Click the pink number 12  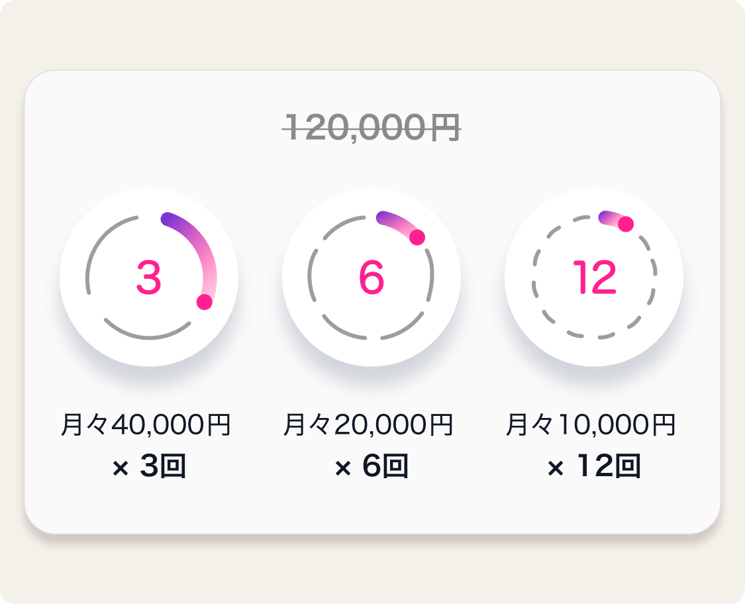pos(594,277)
